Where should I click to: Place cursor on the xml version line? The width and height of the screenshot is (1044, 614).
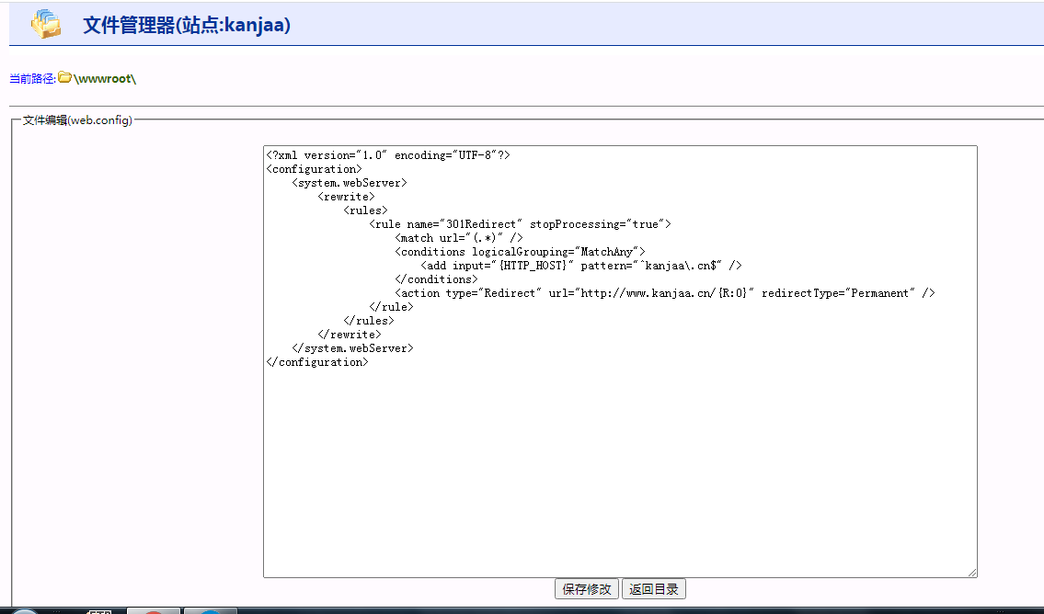[x=387, y=155]
